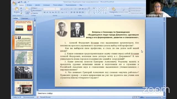The width and height of the screenshot is (177, 99).
Task: Toggle text shadow formatting
Action: click(x=56, y=12)
